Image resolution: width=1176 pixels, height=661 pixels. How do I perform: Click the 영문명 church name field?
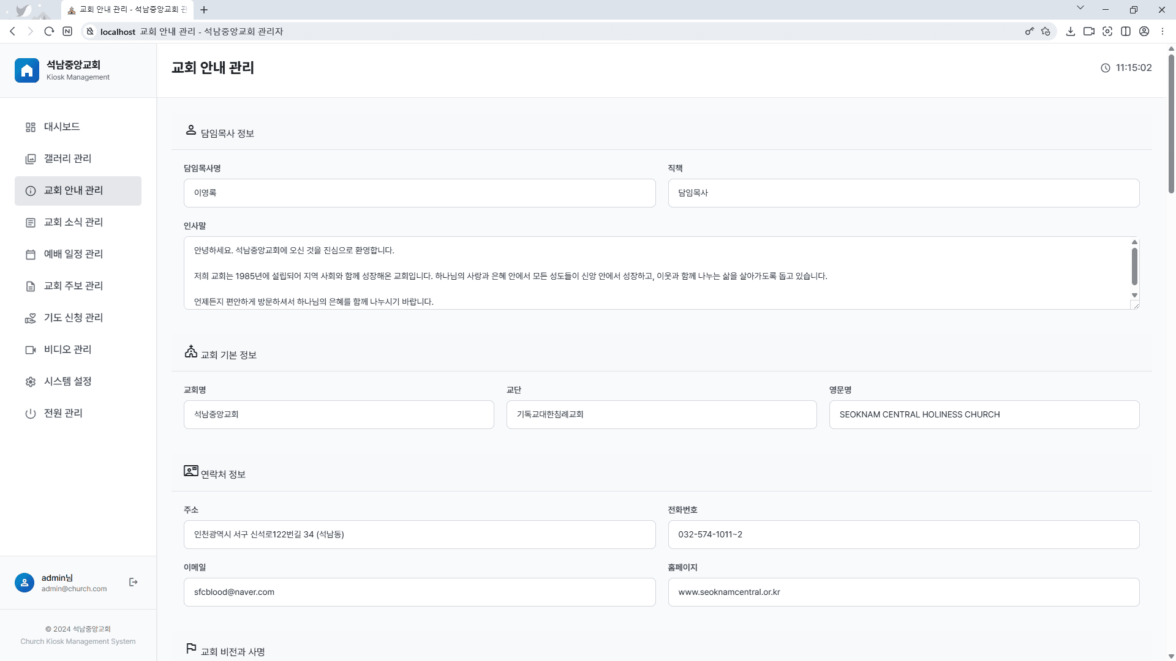click(x=984, y=414)
